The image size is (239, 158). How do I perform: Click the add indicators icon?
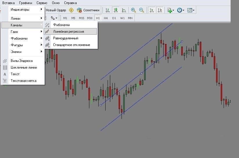pyautogui.click(x=169, y=10)
